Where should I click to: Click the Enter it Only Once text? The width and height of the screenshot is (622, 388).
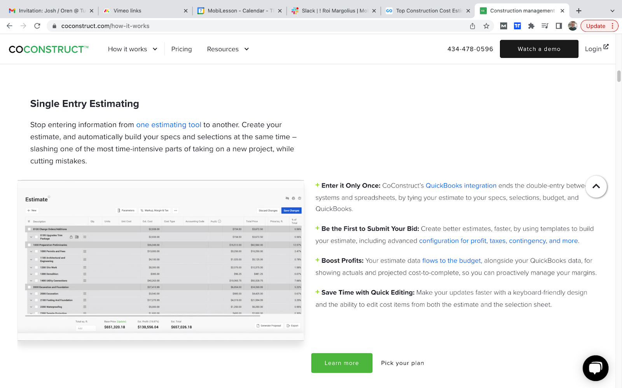pos(351,185)
